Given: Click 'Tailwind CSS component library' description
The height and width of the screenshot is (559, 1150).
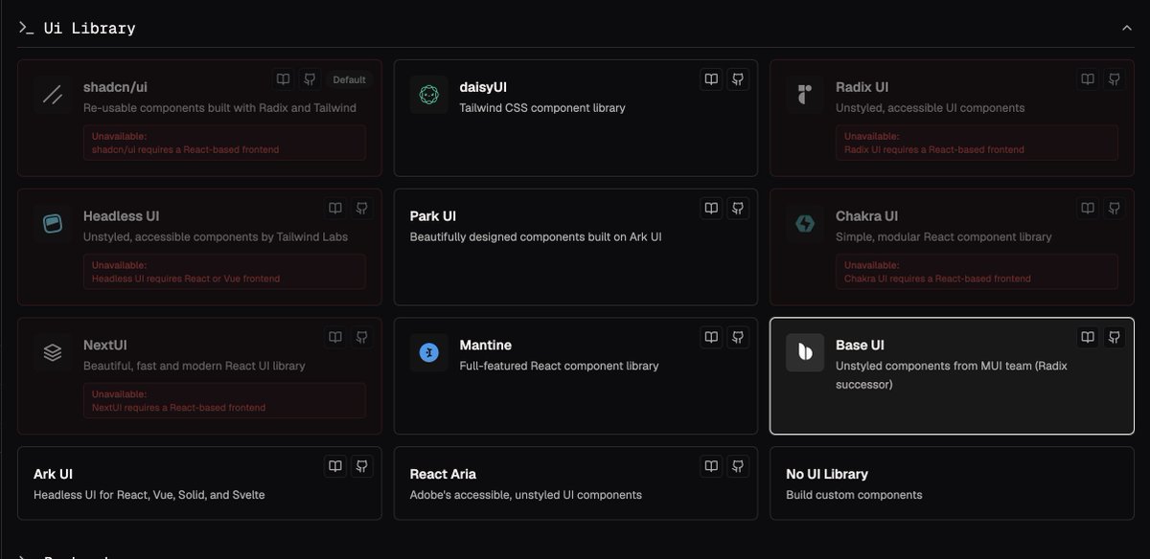Looking at the screenshot, I should pyautogui.click(x=542, y=108).
